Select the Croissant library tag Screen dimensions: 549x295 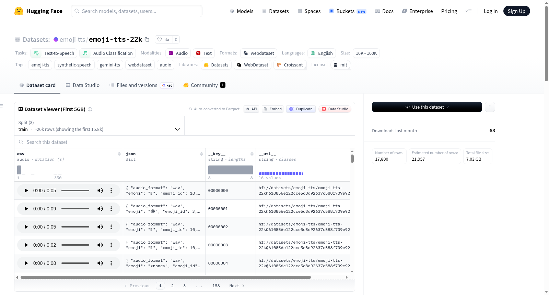290,65
